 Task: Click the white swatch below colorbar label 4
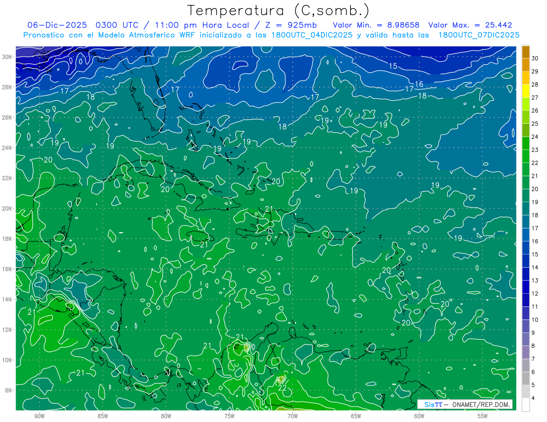(526, 405)
